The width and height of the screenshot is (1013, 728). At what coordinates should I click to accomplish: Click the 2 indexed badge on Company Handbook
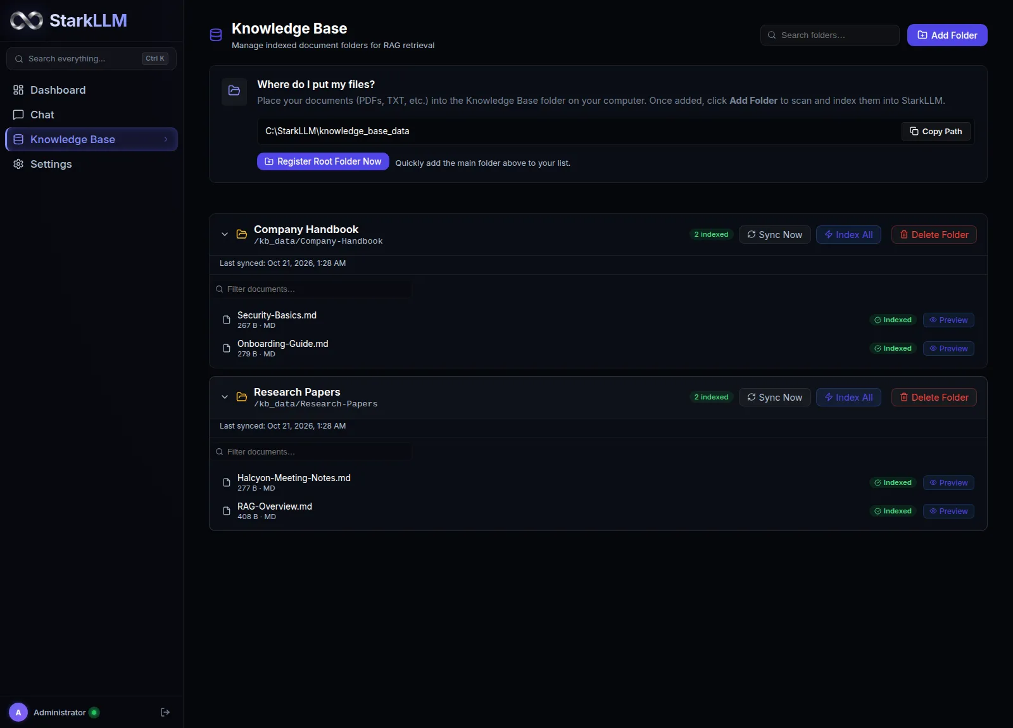click(x=711, y=235)
